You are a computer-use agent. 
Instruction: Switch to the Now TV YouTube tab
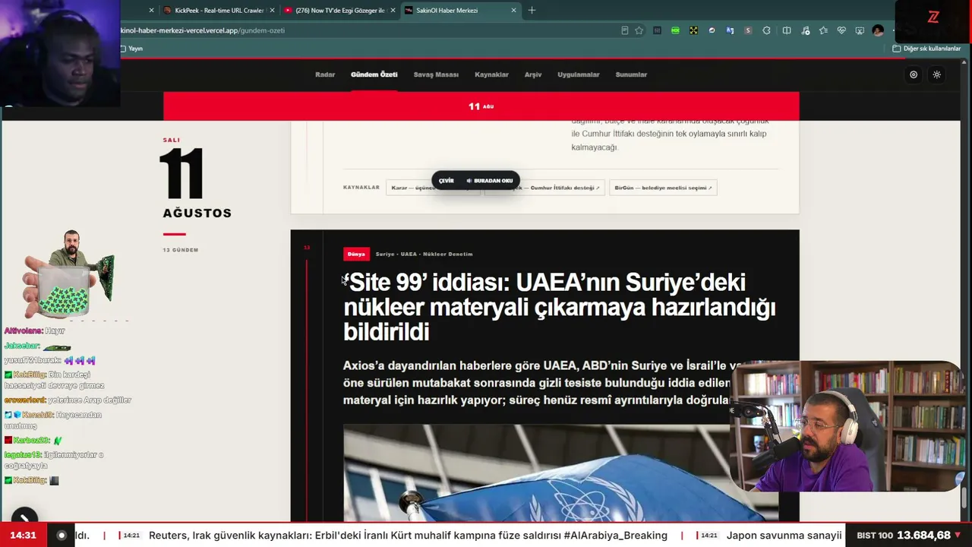point(339,11)
